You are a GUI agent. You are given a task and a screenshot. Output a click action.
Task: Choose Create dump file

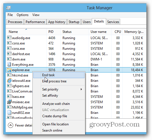(x=59, y=116)
